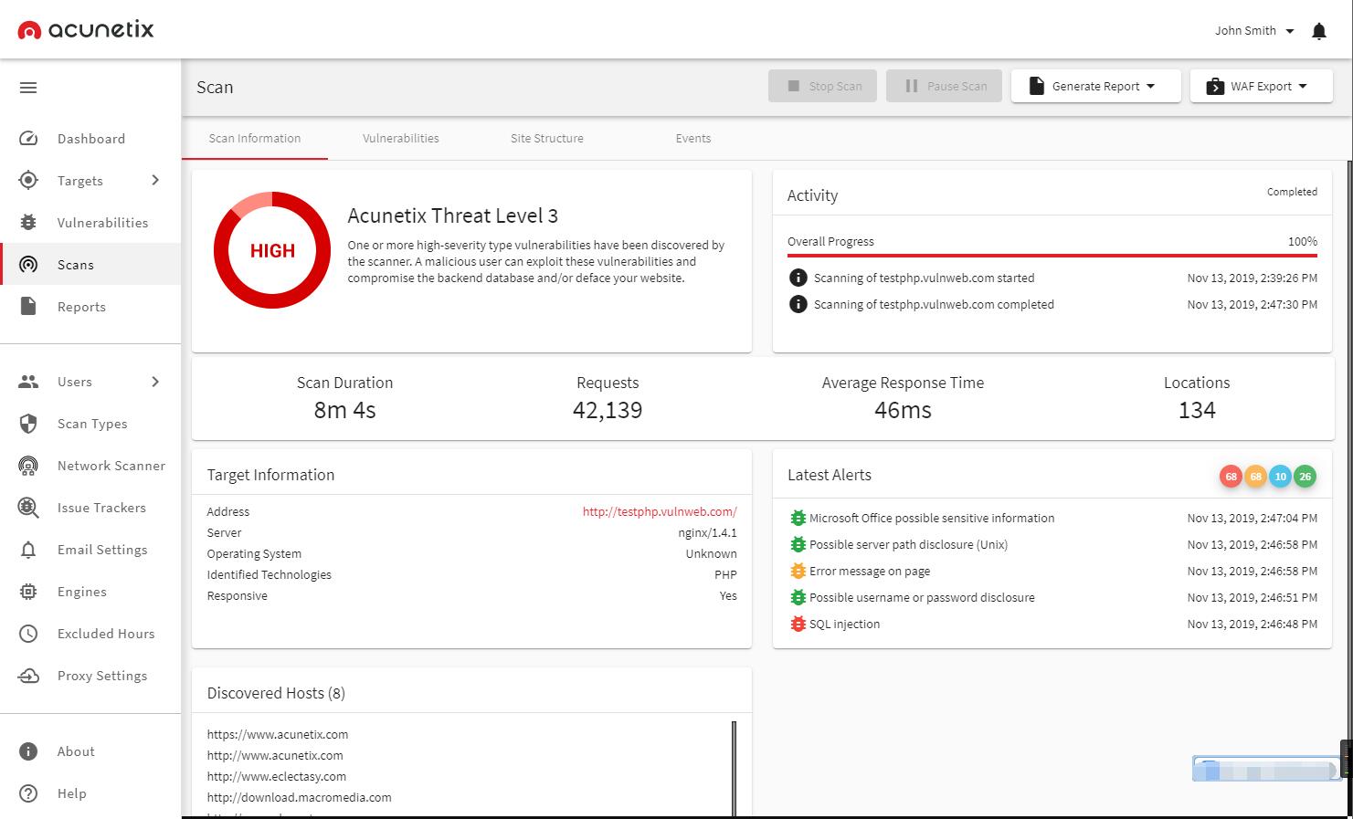Click the Reports document icon
This screenshot has width=1353, height=819.
click(x=28, y=307)
